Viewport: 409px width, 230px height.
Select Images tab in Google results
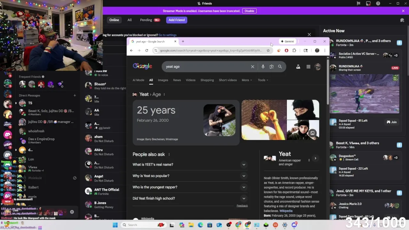point(163,80)
